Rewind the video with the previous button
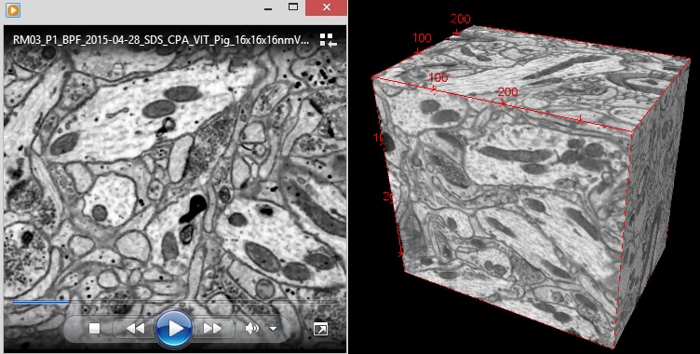Screen dimensions: 700x354 pos(135,329)
